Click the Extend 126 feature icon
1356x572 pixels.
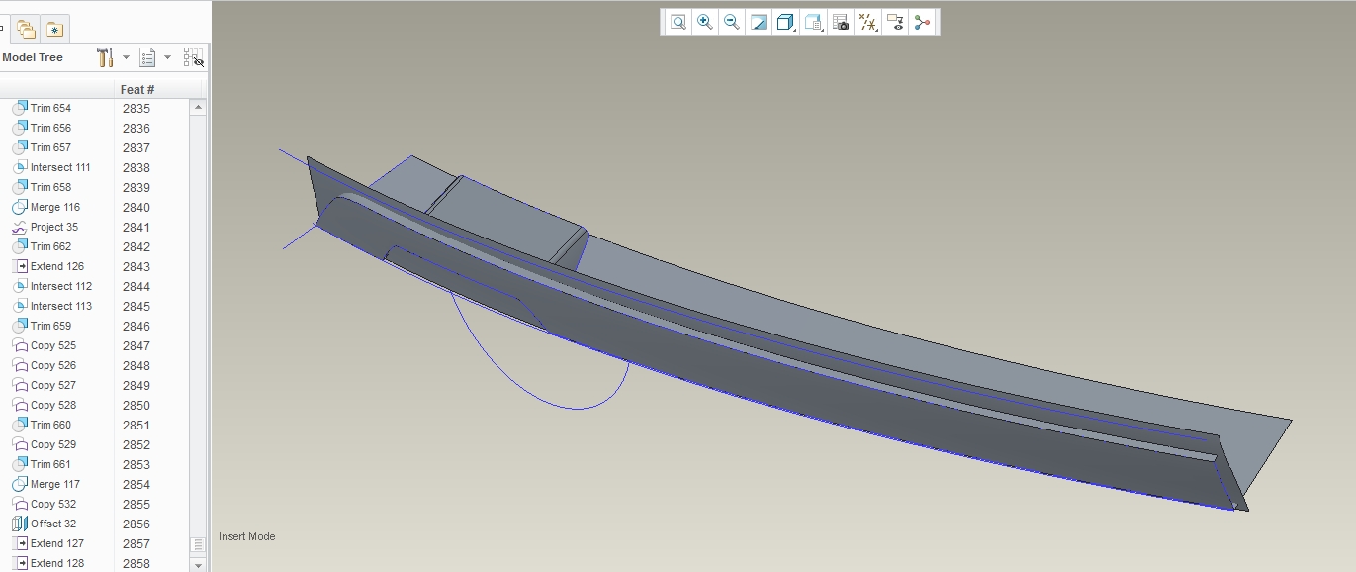click(x=20, y=266)
